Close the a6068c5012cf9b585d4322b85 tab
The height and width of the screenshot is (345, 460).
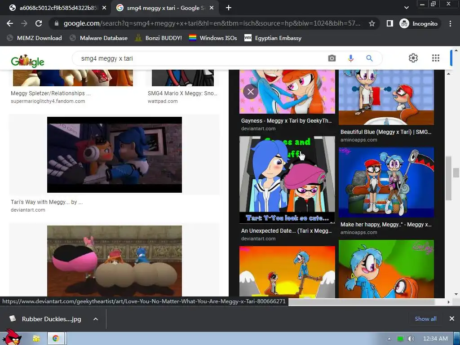(104, 8)
